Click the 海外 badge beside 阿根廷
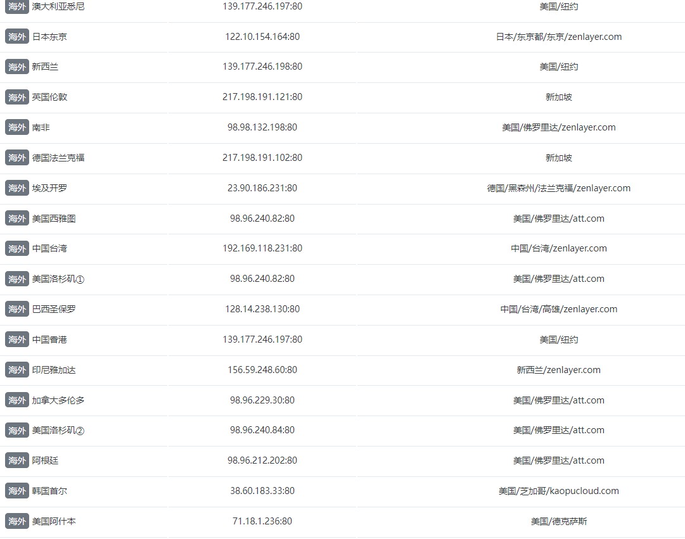The height and width of the screenshot is (539, 685). 17,460
